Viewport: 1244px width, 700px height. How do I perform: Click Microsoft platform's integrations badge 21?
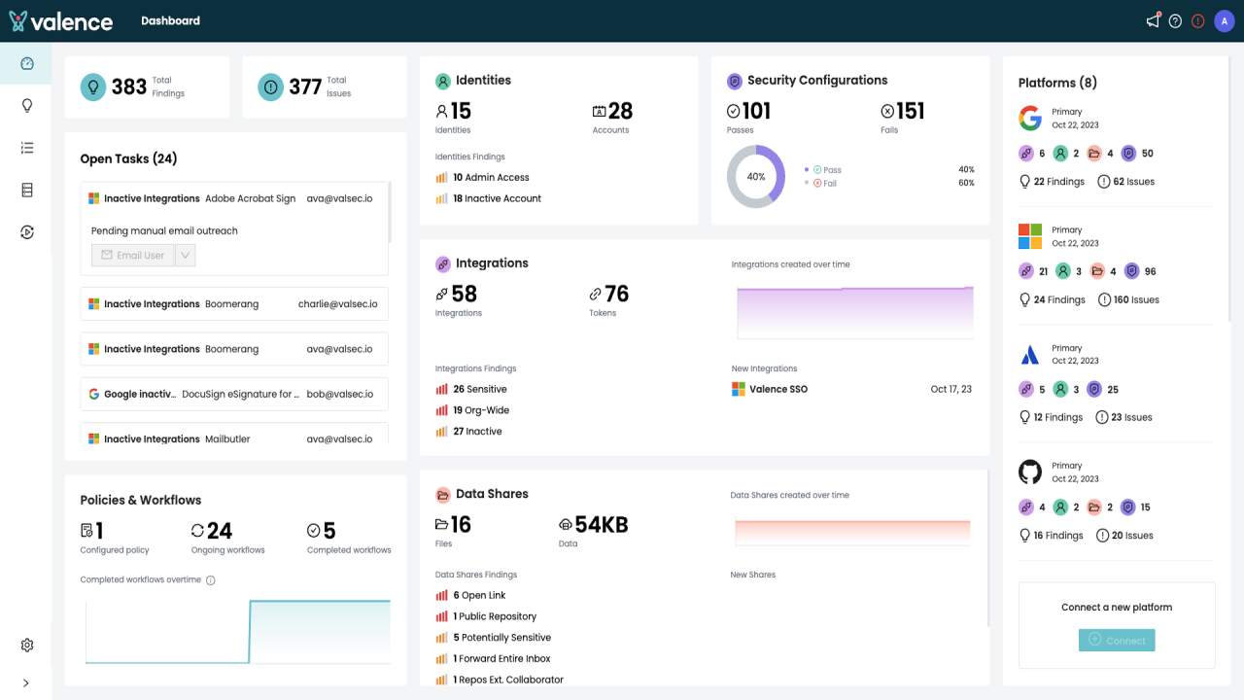pos(1033,271)
